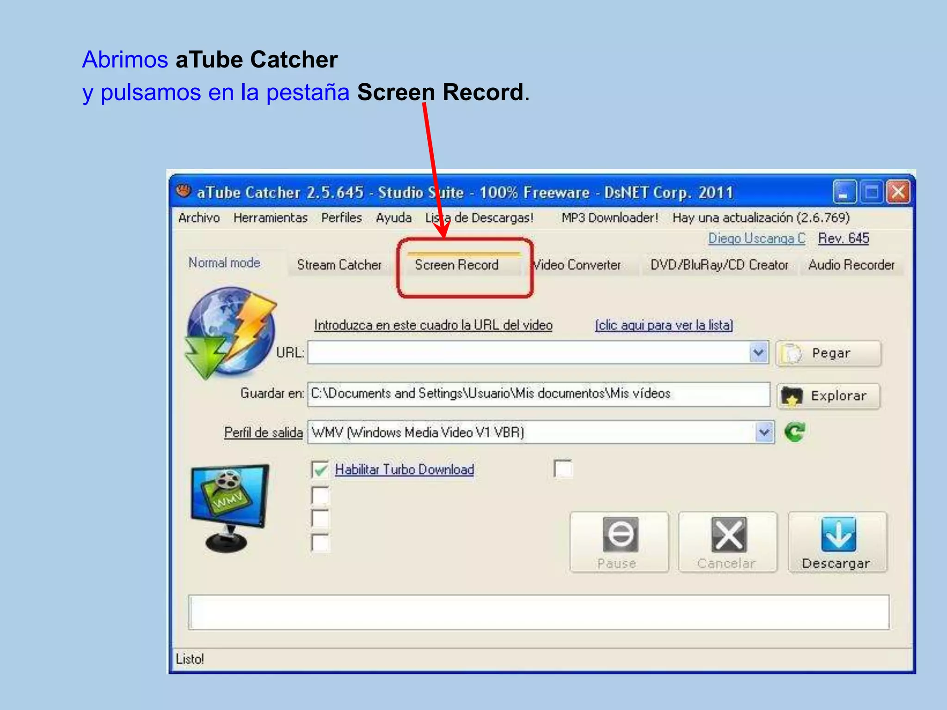
Task: Click the Perfil de salida link
Action: (x=264, y=433)
